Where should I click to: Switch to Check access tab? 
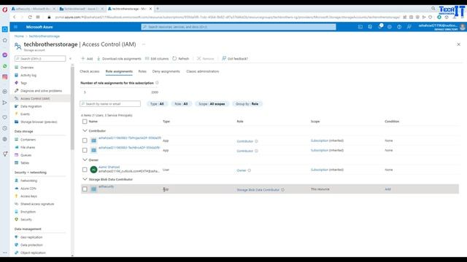click(x=89, y=71)
